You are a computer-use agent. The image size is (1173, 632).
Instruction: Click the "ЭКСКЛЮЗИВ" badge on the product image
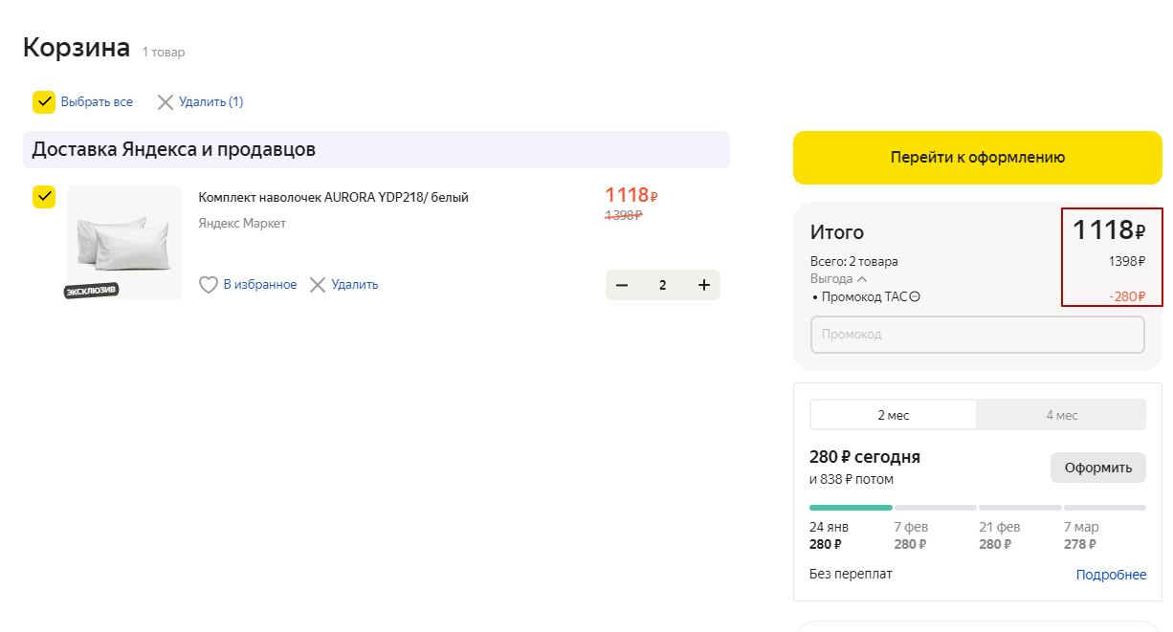click(92, 291)
